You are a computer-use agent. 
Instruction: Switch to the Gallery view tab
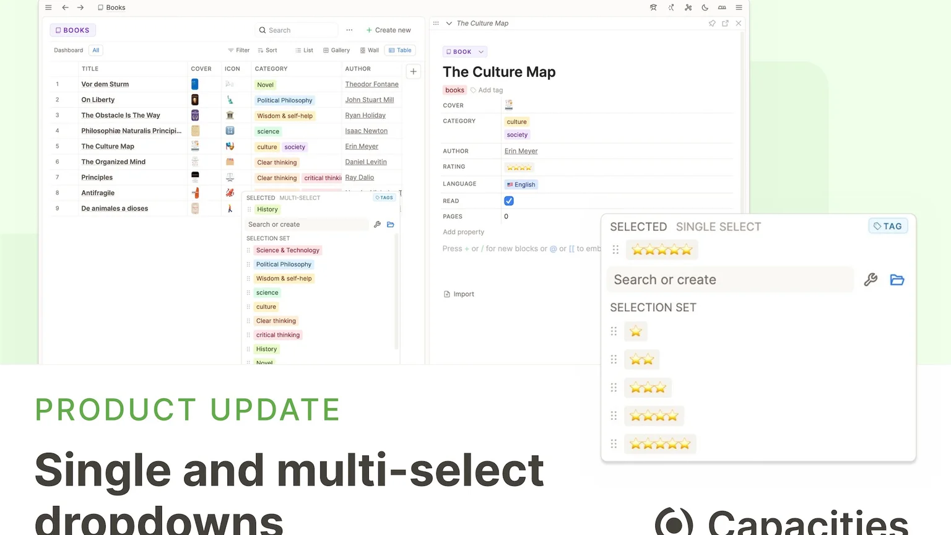[336, 50]
